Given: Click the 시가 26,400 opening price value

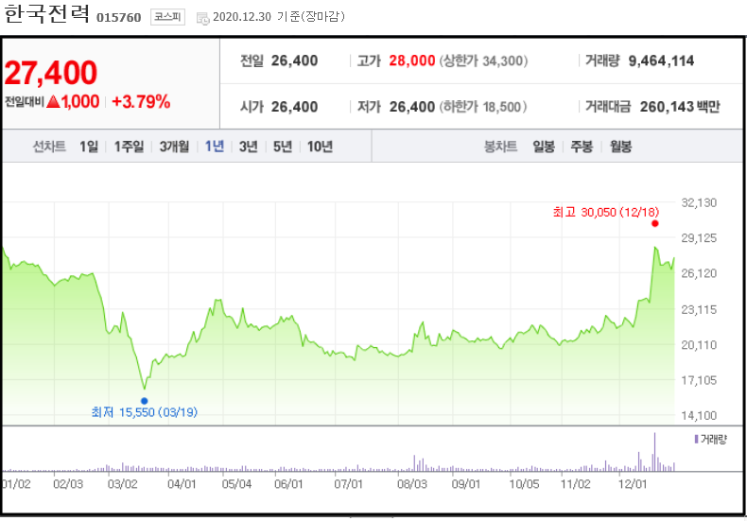Looking at the screenshot, I should point(294,107).
